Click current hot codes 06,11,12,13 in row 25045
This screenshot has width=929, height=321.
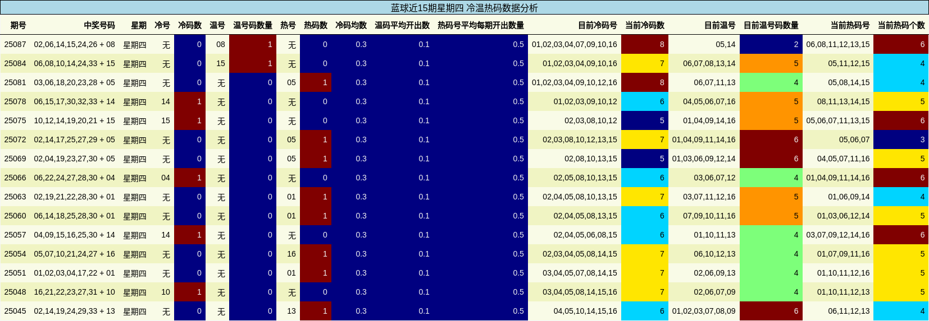point(849,311)
